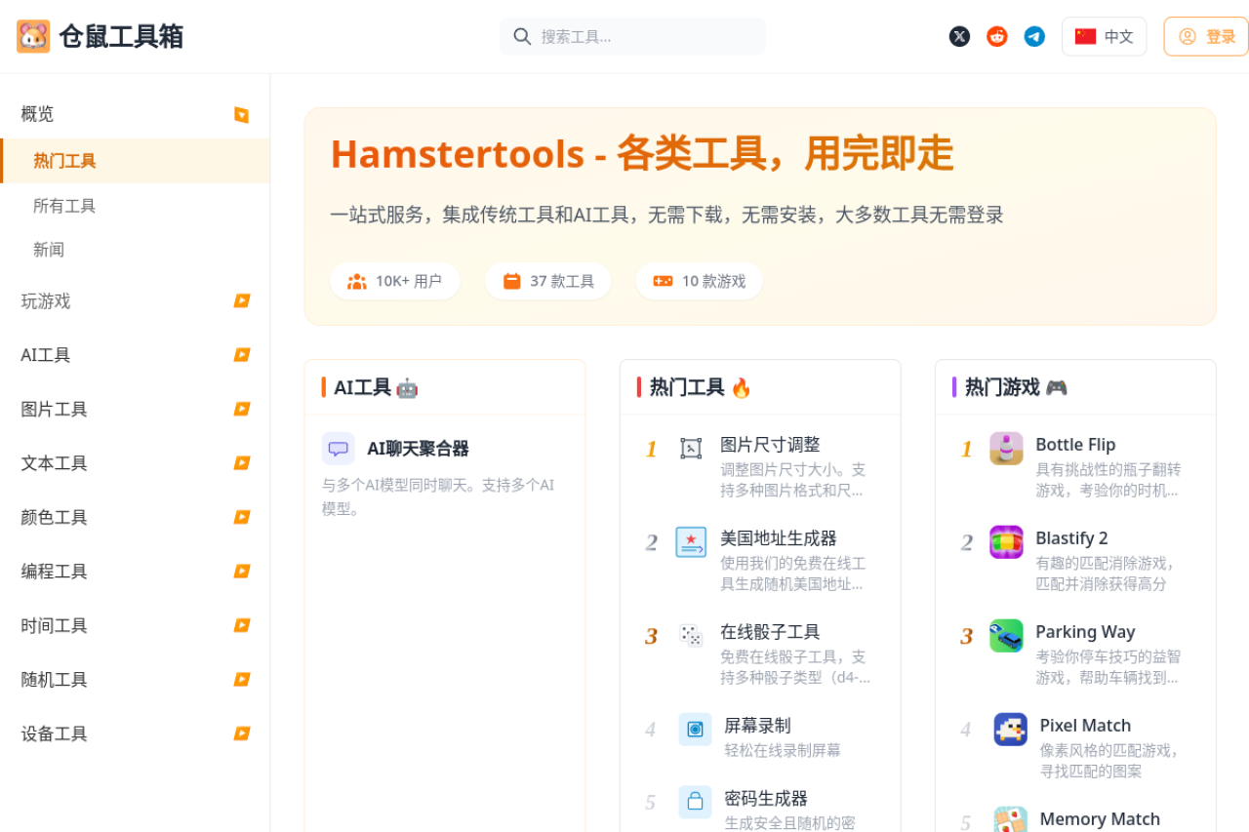This screenshot has height=832, width=1249.
Task: Open the Telegram social icon
Action: pos(1034,36)
